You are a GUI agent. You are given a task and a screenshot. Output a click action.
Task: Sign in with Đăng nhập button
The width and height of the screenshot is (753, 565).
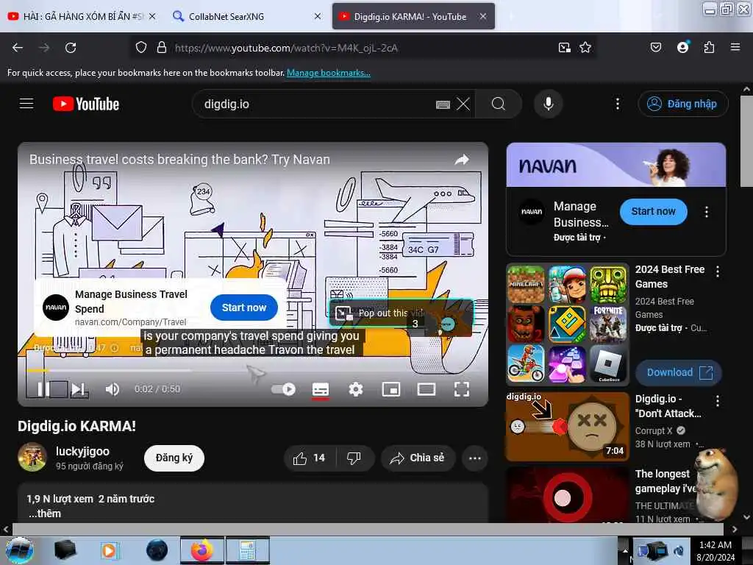point(683,104)
